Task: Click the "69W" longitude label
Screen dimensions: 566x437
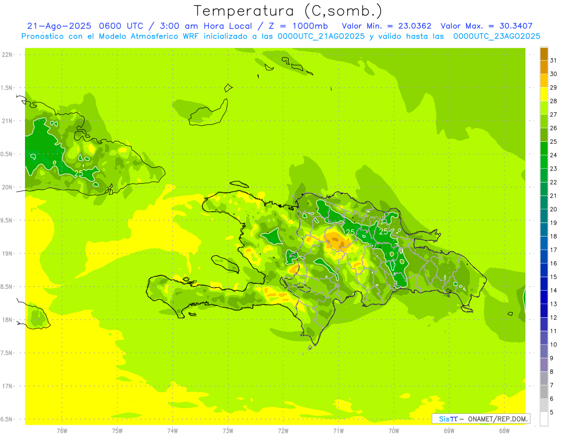Action: pyautogui.click(x=449, y=431)
